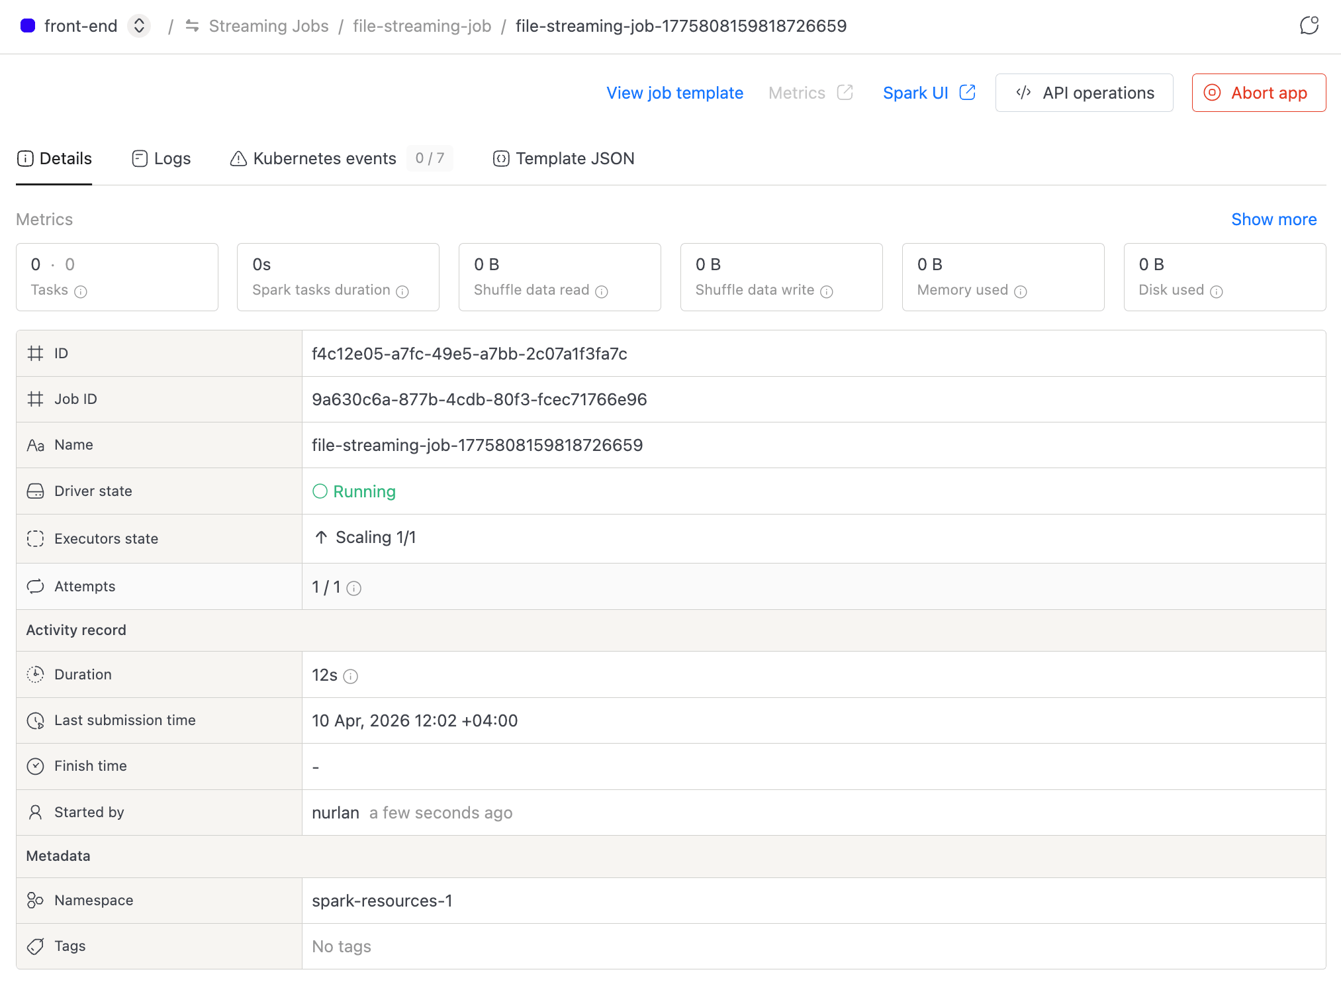Viewport: 1341px width, 988px height.
Task: Select the Template JSON tab
Action: pos(564,158)
